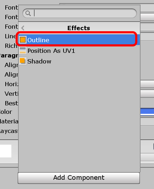Viewport: 154px width, 189px height.
Task: Click the Raycast target property label
Action: click(9, 131)
